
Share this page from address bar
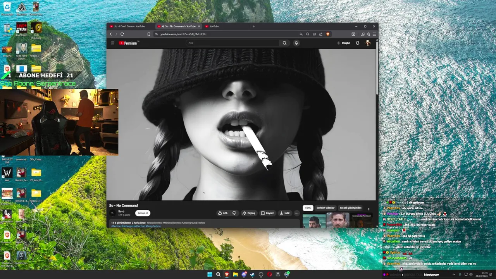tap(321, 34)
